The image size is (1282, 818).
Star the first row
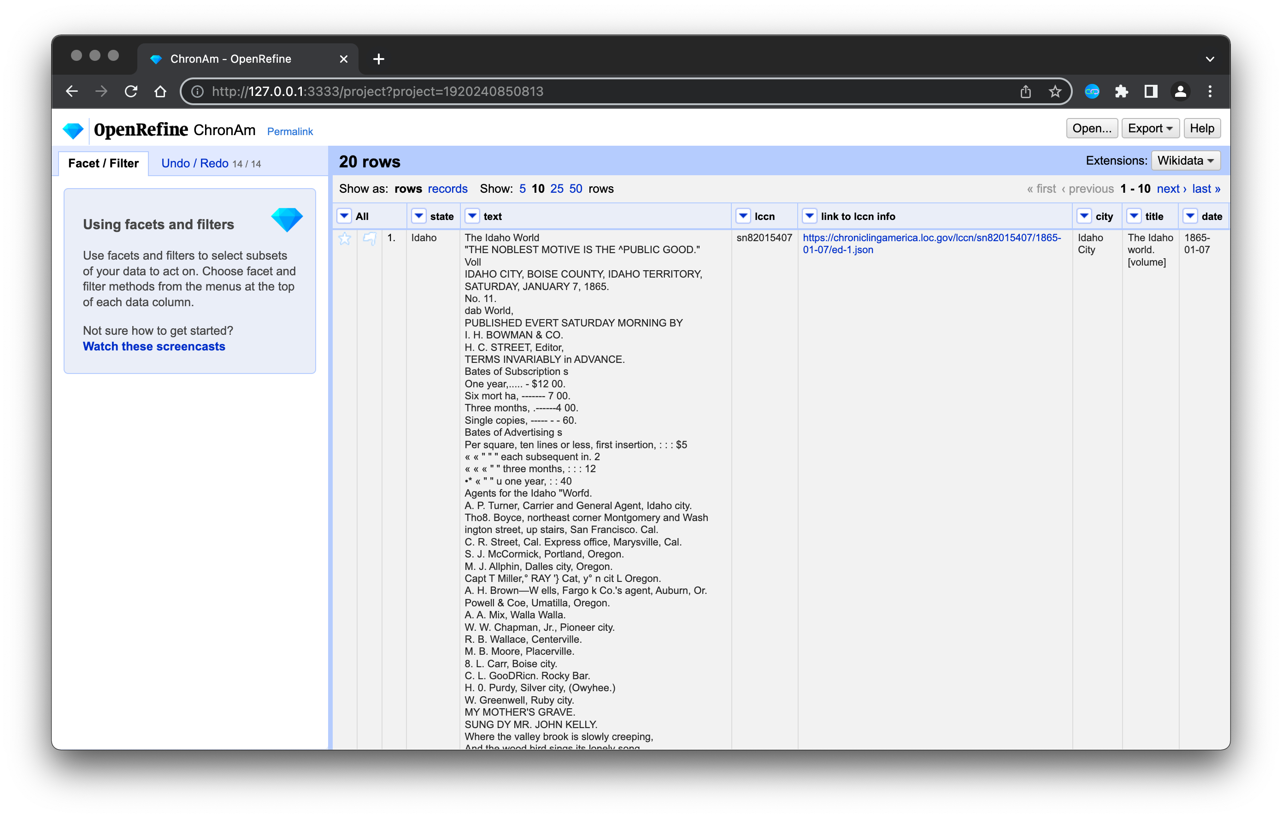[345, 238]
